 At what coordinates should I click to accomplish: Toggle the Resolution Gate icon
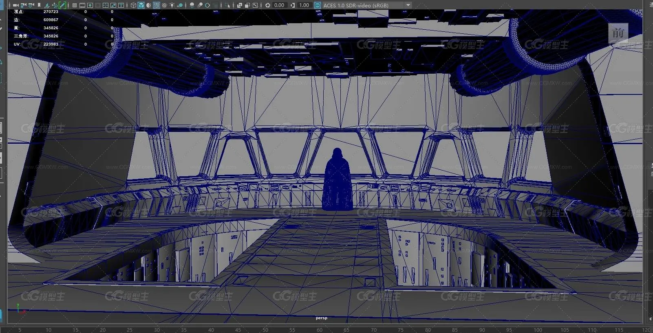pos(90,5)
